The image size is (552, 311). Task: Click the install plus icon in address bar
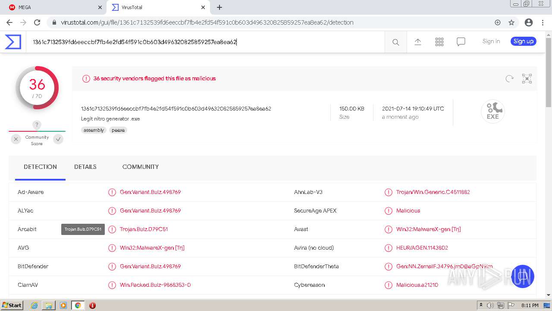pos(497,22)
